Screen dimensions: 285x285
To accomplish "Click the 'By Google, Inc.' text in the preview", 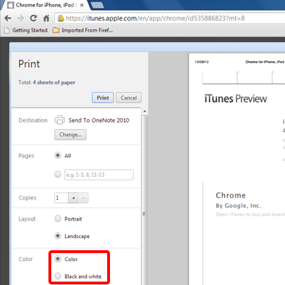I will tap(238, 206).
